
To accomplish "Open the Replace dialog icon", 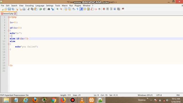I will tap(52, 9).
